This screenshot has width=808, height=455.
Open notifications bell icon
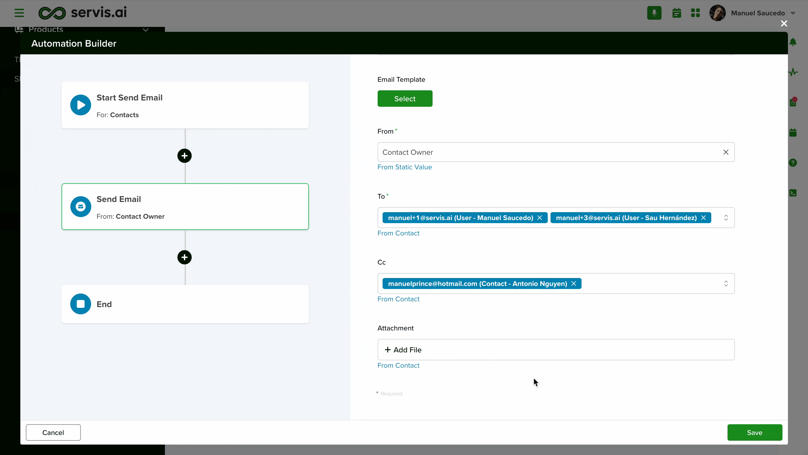pyautogui.click(x=793, y=42)
